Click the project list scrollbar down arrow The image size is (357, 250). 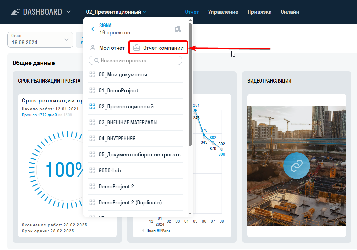[x=190, y=214]
